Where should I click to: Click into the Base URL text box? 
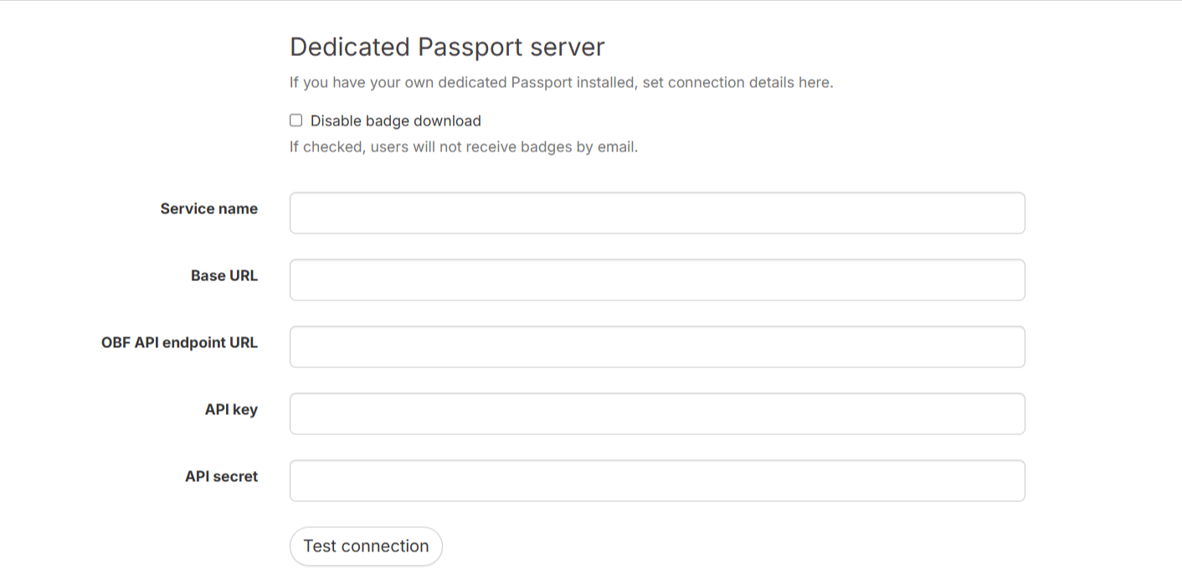tap(656, 280)
